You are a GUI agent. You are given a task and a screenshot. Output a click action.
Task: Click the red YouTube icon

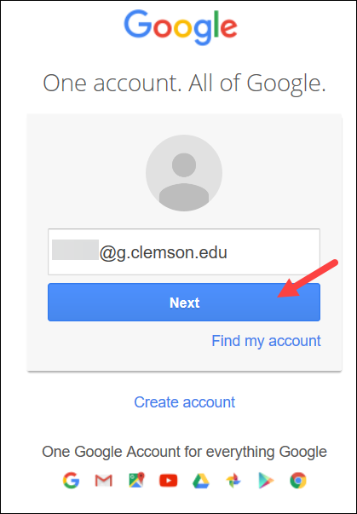(169, 481)
